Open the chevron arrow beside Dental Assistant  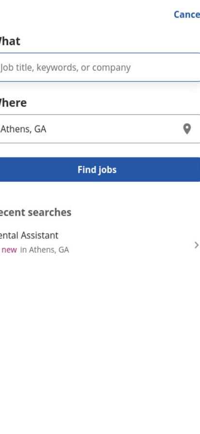pos(197,245)
